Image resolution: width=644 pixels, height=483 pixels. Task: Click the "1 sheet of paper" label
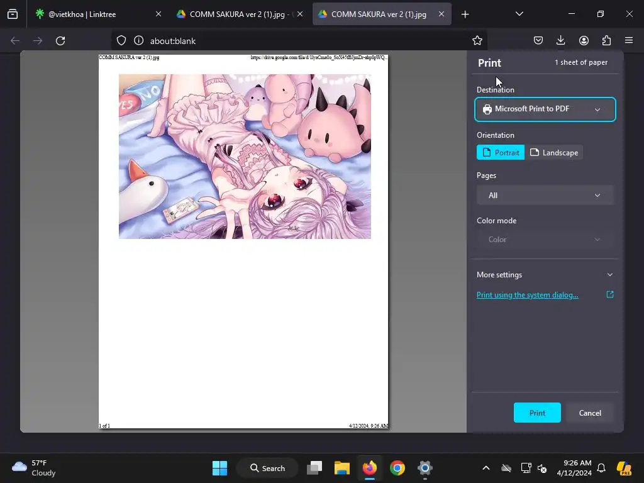(x=580, y=62)
